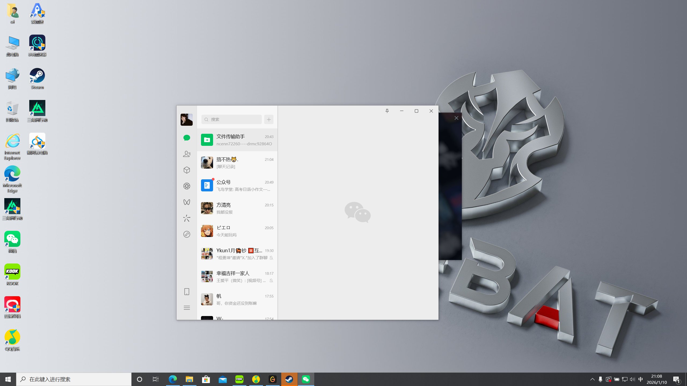
Task: Close the dark popup window behind WeChat
Action: tap(456, 118)
